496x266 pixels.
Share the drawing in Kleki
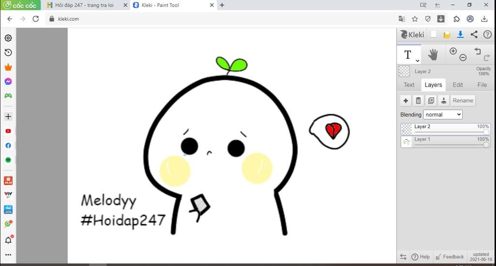pos(474,34)
